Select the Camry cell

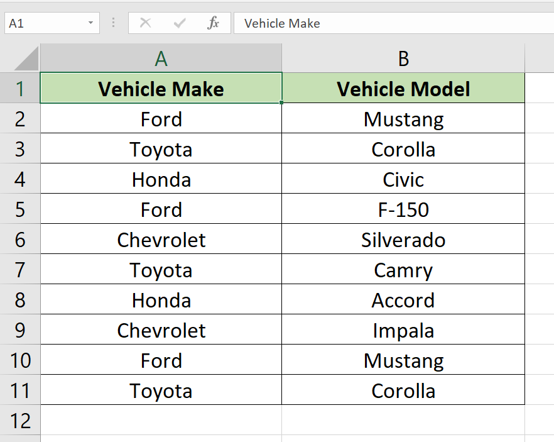point(403,269)
